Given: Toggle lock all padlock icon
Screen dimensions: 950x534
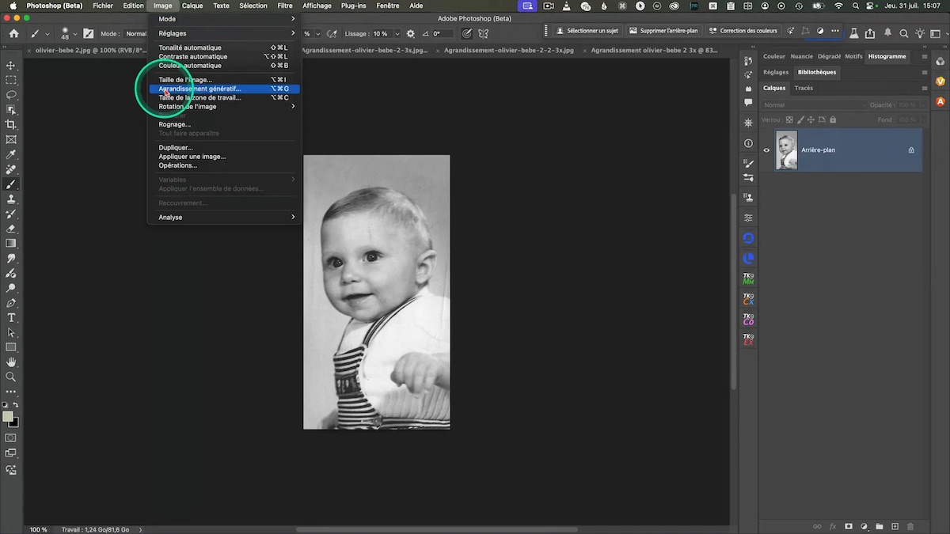Looking at the screenshot, I should point(832,119).
